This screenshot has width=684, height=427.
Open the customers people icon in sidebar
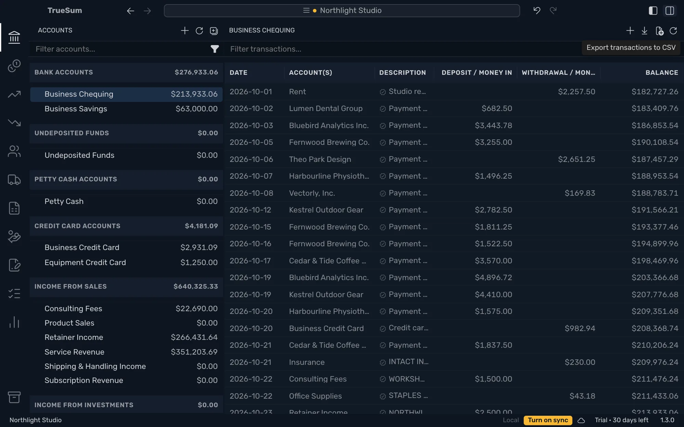click(14, 151)
